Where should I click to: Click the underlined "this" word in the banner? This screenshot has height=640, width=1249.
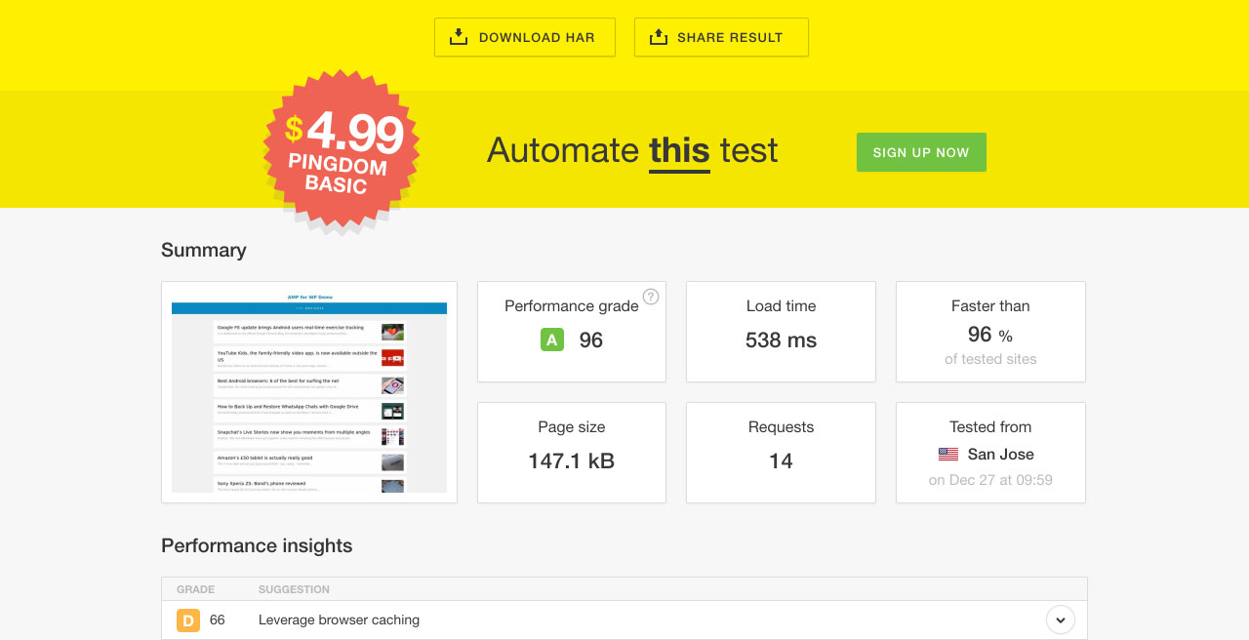[x=679, y=151]
